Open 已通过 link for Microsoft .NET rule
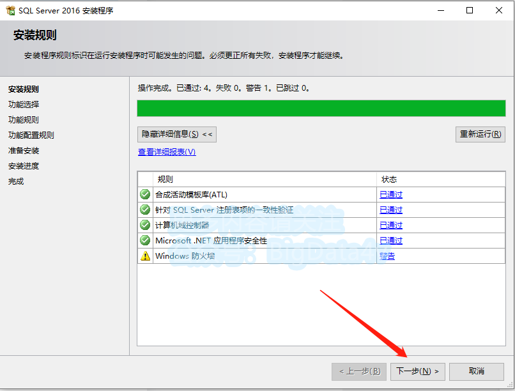Viewport: 515px width, 391px height. coord(391,241)
